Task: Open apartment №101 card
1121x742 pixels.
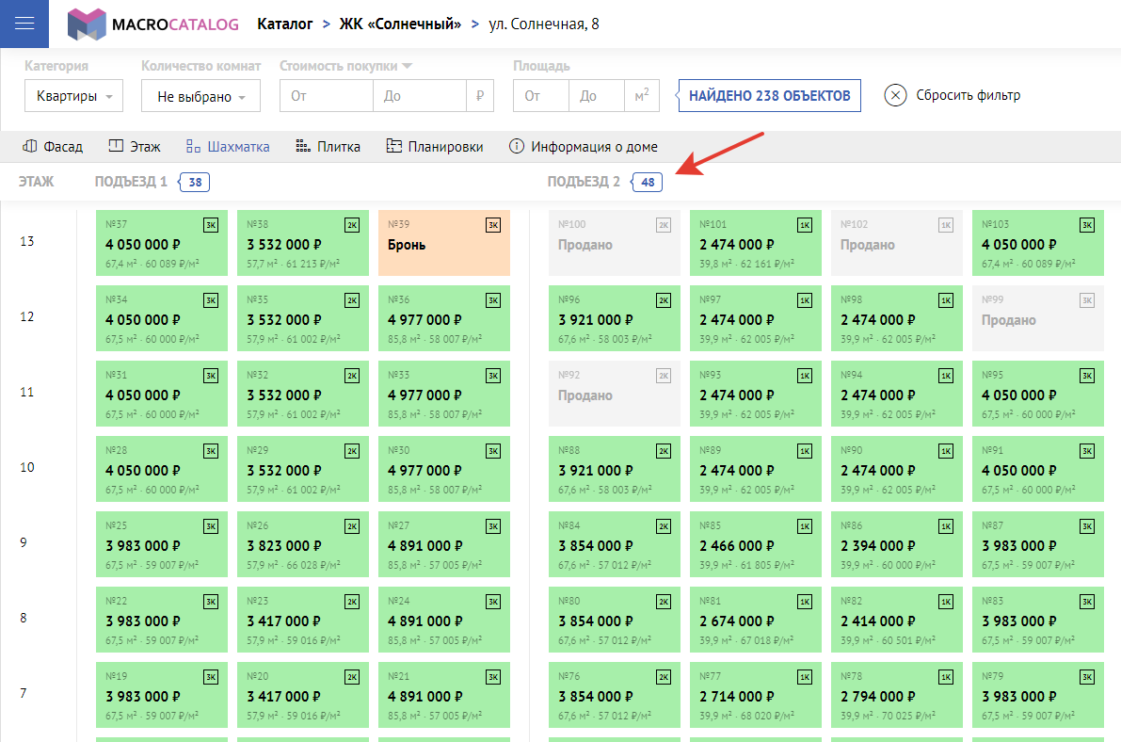Action: (756, 243)
